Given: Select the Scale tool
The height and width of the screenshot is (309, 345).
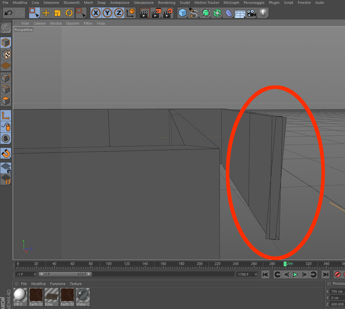Looking at the screenshot, I should click(57, 13).
